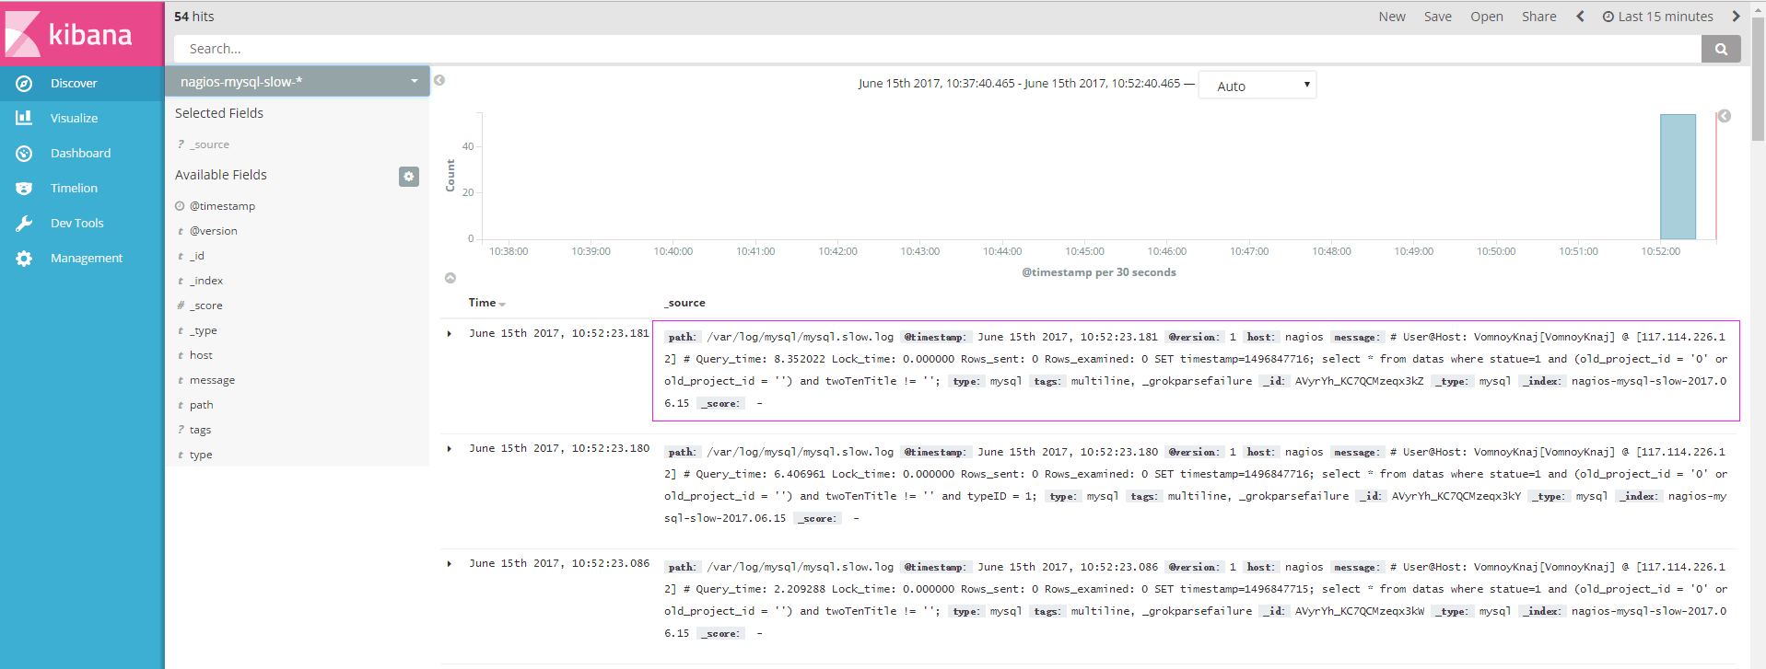Open the Timelion icon in sidebar

pyautogui.click(x=24, y=189)
